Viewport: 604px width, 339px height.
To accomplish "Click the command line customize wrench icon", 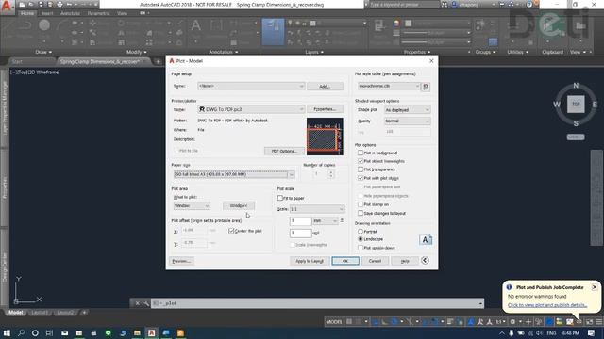I will click(146, 303).
